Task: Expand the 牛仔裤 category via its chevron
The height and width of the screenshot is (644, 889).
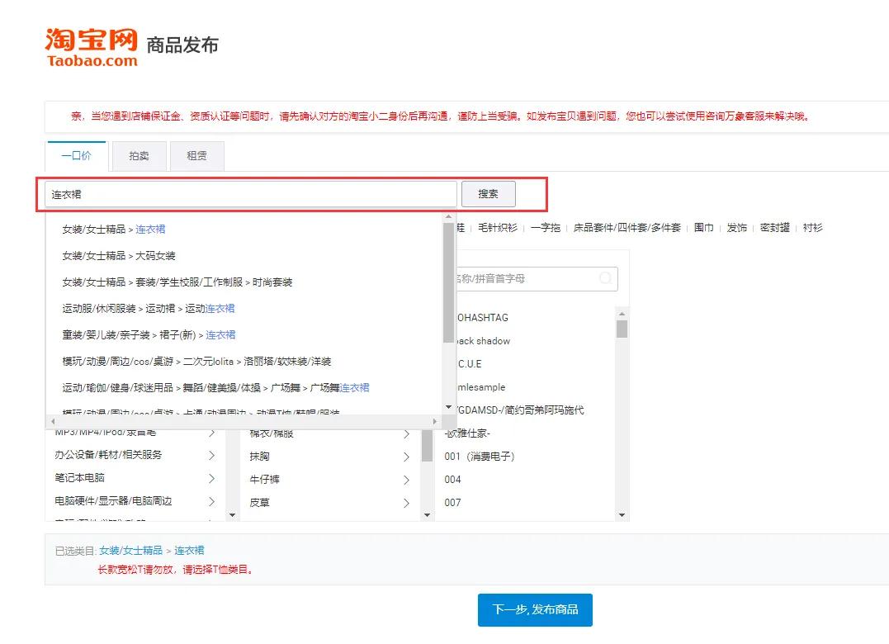Action: coord(405,479)
